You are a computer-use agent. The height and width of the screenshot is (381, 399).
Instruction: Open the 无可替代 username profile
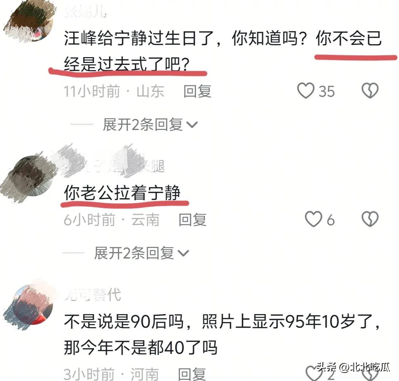[93, 294]
